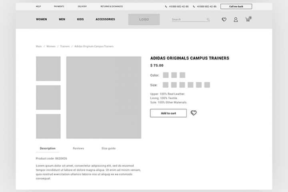Open the Kids menu category
288x192 pixels.
pyautogui.click(x=80, y=19)
